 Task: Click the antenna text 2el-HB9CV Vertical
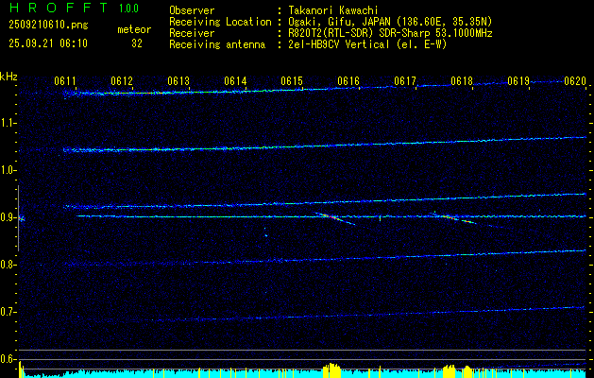(338, 44)
